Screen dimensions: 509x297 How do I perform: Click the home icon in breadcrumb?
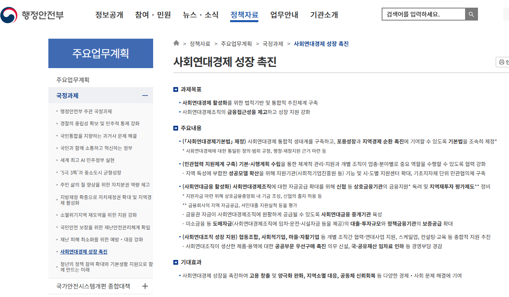[x=176, y=44]
